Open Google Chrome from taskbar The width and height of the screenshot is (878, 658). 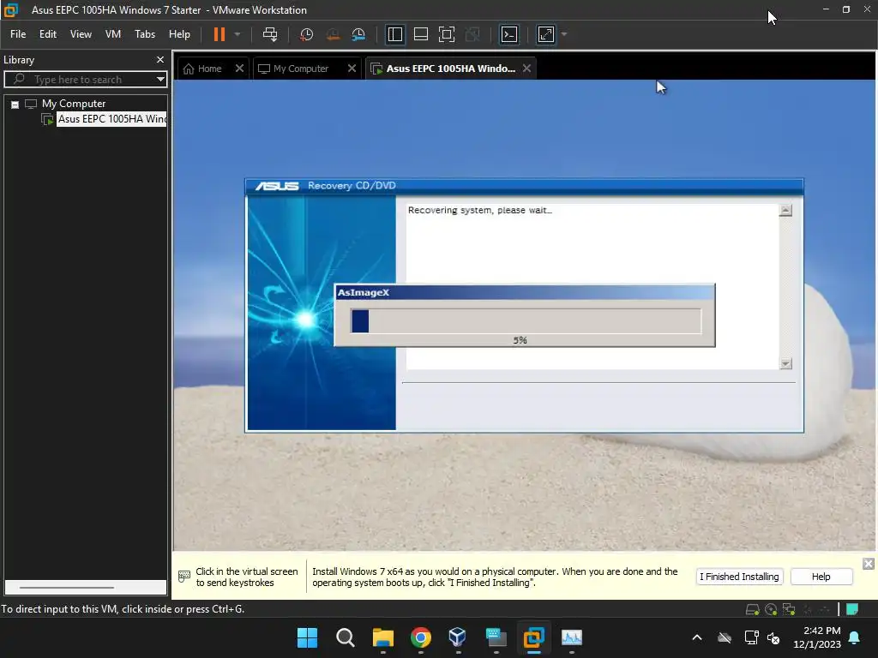point(420,637)
